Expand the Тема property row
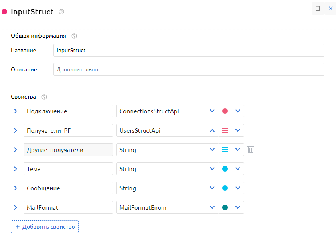The height and width of the screenshot is (237, 336). (16, 169)
